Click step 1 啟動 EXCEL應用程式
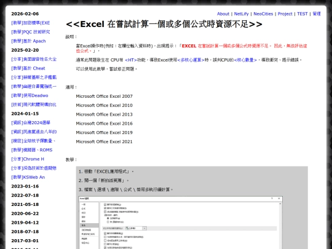The width and height of the screenshot is (332, 249). (x=106, y=172)
